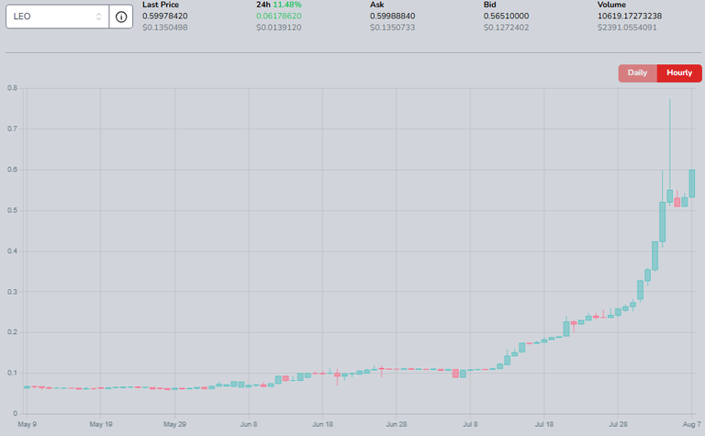This screenshot has height=436, width=705.
Task: Click the 0.8 y-axis label
Action: (x=12, y=88)
